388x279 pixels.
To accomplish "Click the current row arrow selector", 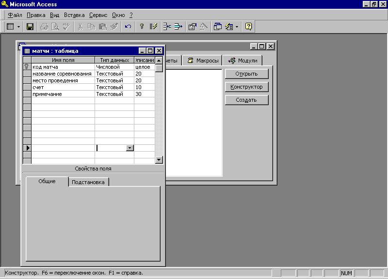I will click(x=27, y=148).
